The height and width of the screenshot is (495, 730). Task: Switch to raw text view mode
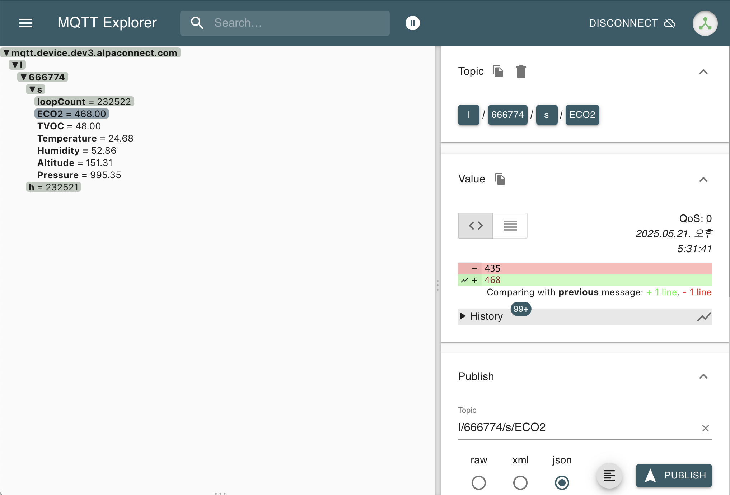[x=510, y=226]
